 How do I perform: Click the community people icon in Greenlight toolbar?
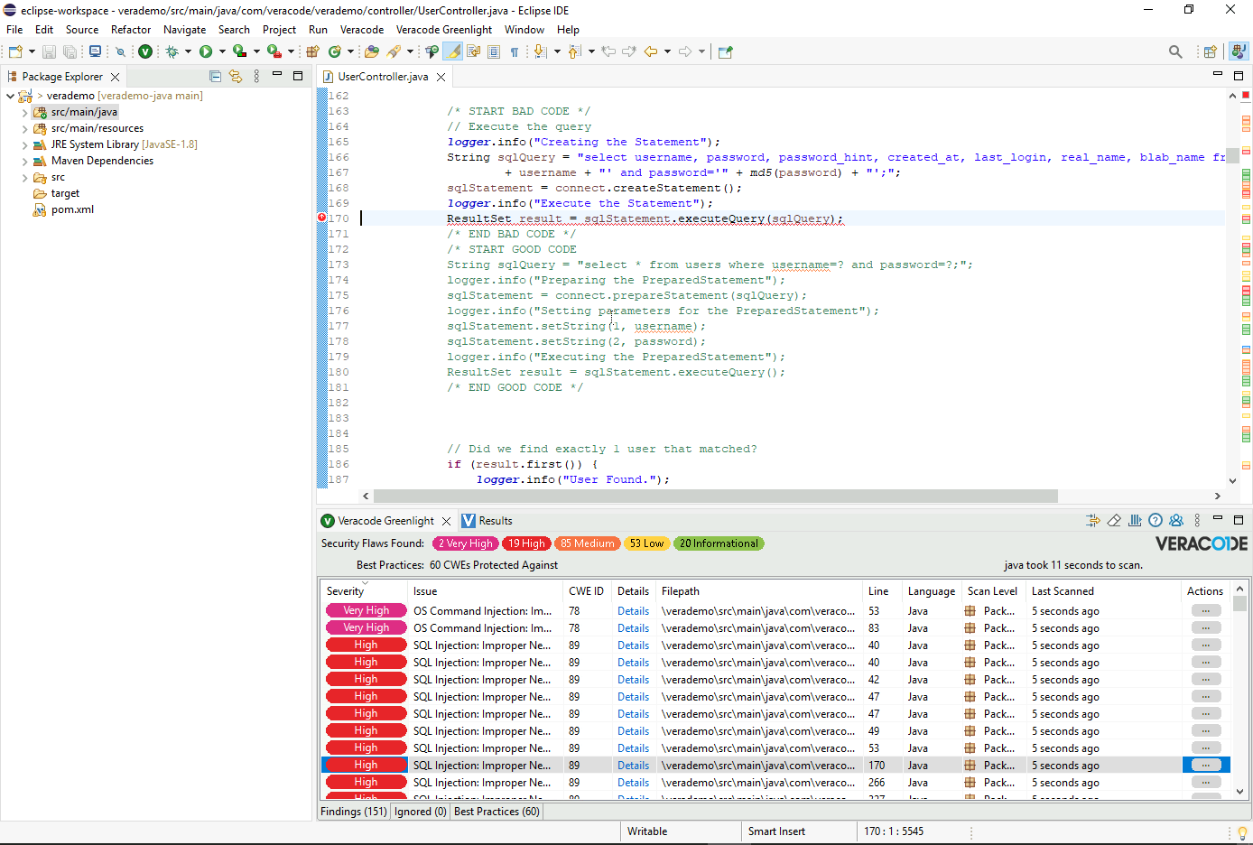(1176, 520)
